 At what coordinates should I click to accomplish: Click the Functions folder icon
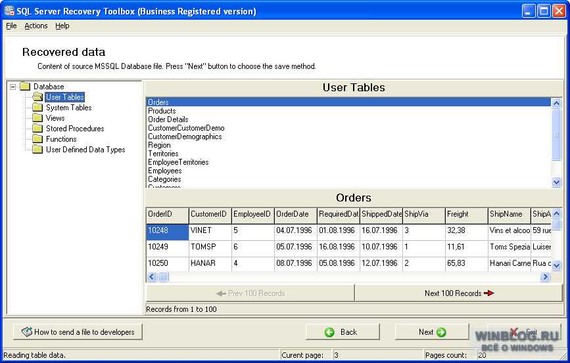point(37,139)
